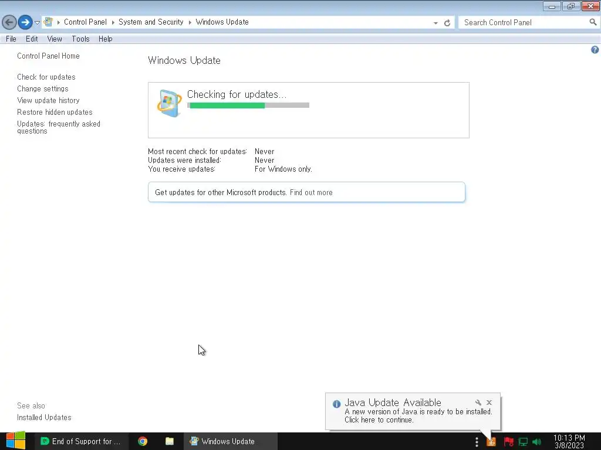This screenshot has height=450, width=601.
Task: Restore down the Windows Update window
Action: coord(571,6)
